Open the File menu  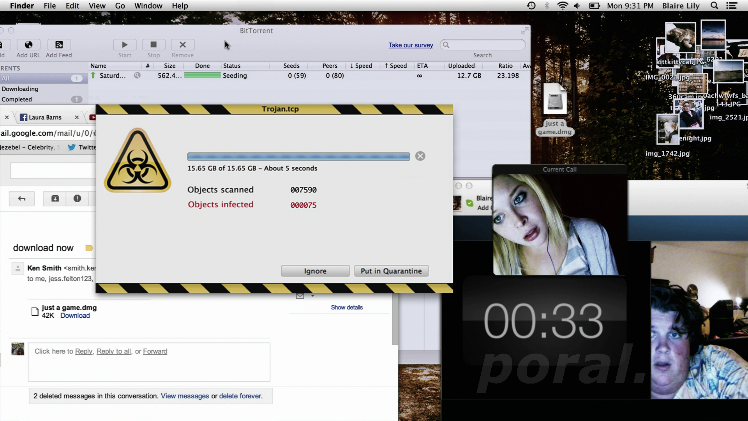point(50,6)
